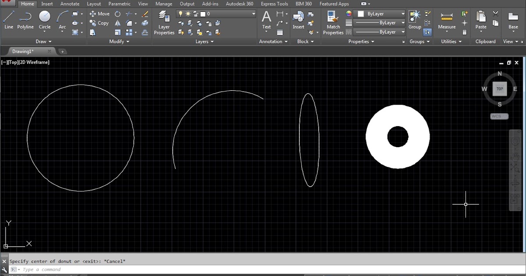Open the Parametric ribbon tab

(x=119, y=4)
